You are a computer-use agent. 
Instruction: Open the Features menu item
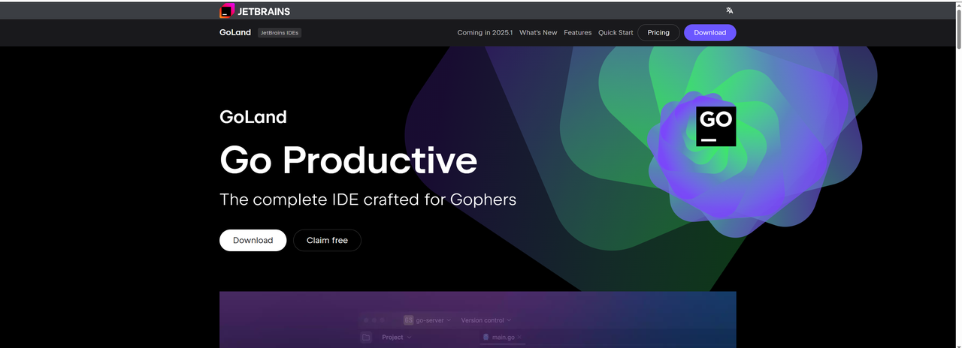click(578, 32)
